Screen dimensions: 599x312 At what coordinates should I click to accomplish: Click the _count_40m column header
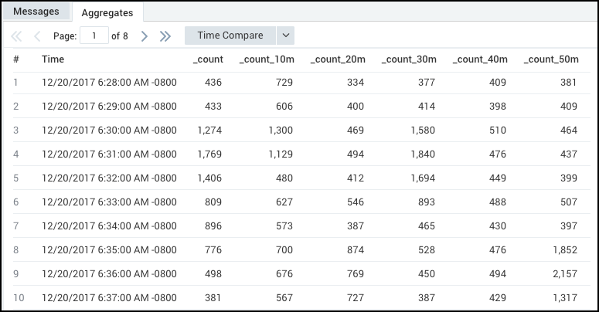pos(479,59)
